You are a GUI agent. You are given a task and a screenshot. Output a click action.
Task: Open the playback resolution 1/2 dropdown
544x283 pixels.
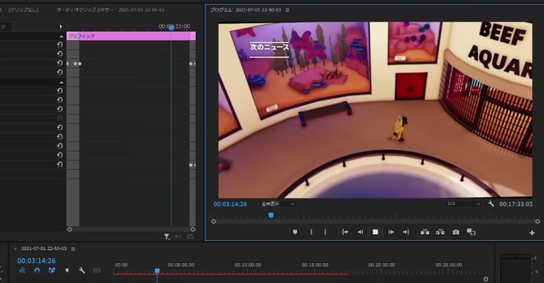463,204
